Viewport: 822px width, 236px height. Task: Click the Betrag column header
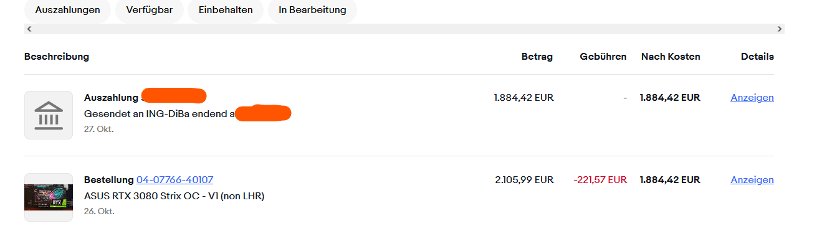(537, 57)
